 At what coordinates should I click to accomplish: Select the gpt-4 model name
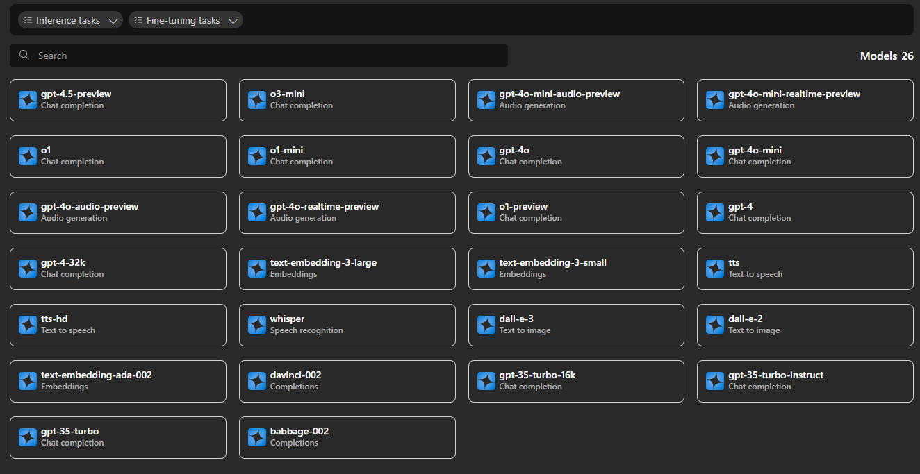click(x=740, y=207)
